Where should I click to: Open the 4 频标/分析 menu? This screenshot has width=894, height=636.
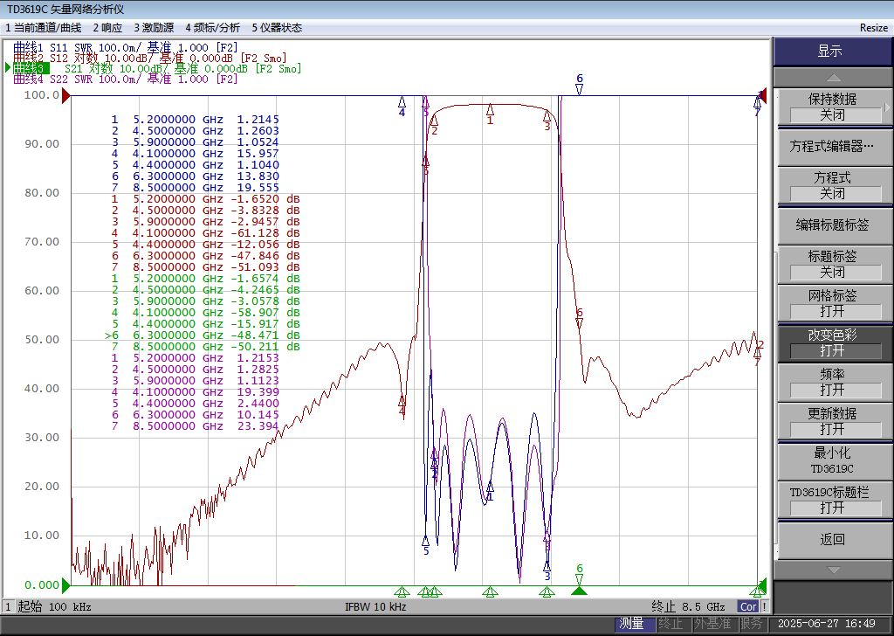click(213, 28)
